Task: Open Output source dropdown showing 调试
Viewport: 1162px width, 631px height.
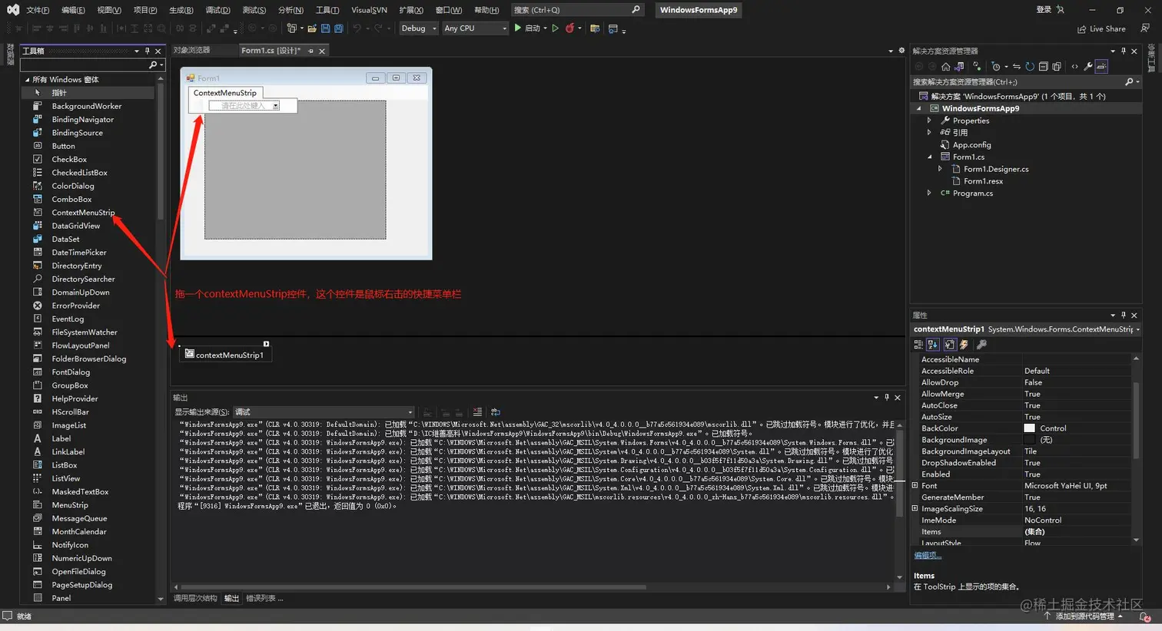Action: pos(324,412)
